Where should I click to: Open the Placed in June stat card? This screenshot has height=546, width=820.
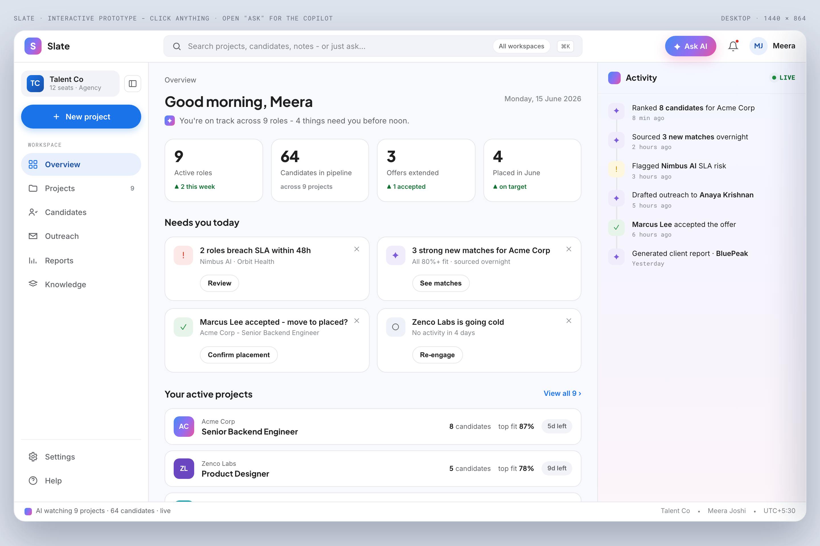click(532, 170)
